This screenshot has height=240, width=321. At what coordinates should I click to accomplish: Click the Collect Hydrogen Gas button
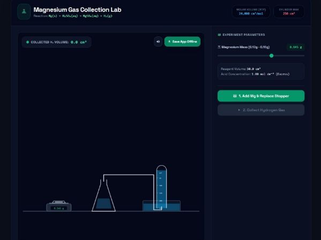tap(261, 110)
